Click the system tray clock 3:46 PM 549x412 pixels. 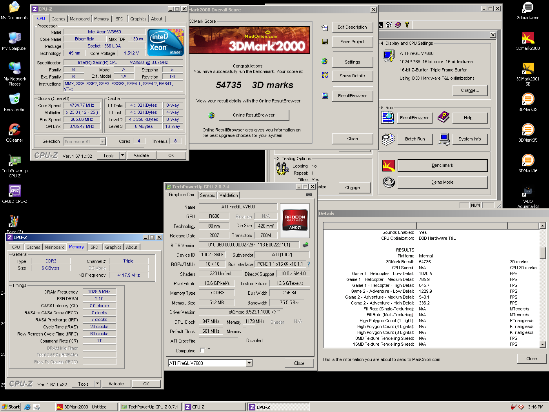point(535,407)
